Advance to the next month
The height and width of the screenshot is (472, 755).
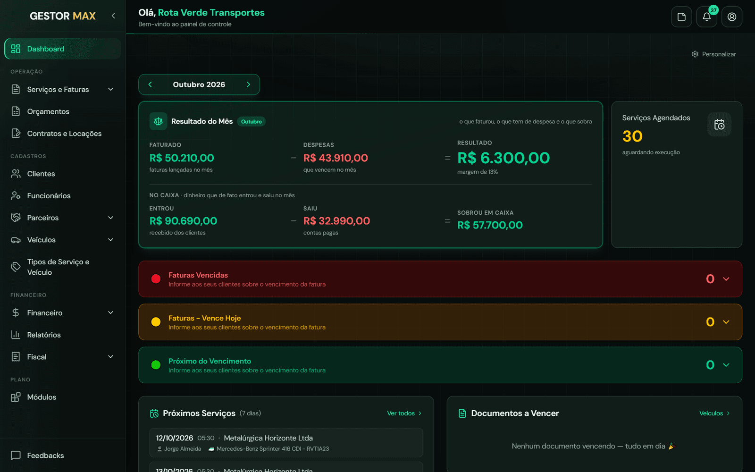248,84
